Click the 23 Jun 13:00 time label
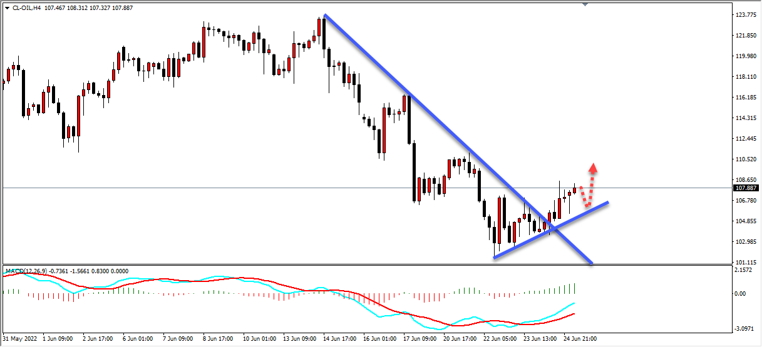The height and width of the screenshot is (347, 762). pos(539,339)
